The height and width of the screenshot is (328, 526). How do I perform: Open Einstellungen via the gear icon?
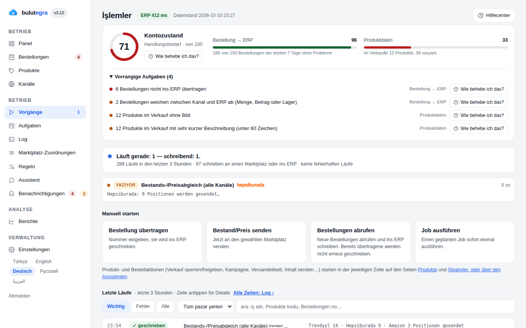click(x=12, y=250)
